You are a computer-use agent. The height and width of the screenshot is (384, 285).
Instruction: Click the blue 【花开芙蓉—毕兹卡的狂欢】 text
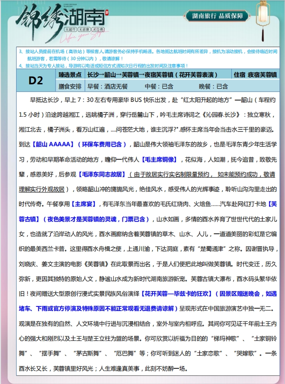tap(176, 294)
